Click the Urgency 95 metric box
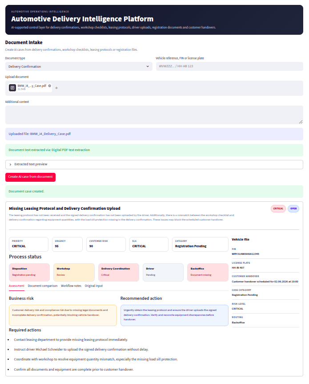 (67, 244)
